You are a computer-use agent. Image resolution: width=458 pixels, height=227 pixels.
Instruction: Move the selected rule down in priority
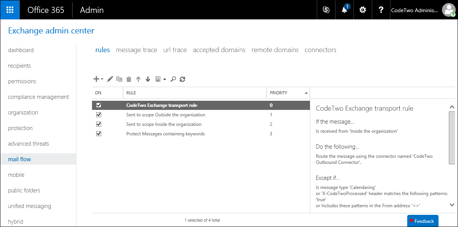click(x=148, y=79)
